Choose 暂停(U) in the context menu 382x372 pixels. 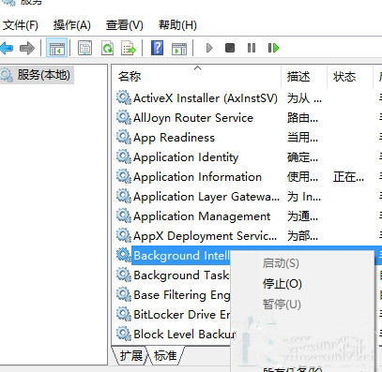(x=282, y=304)
